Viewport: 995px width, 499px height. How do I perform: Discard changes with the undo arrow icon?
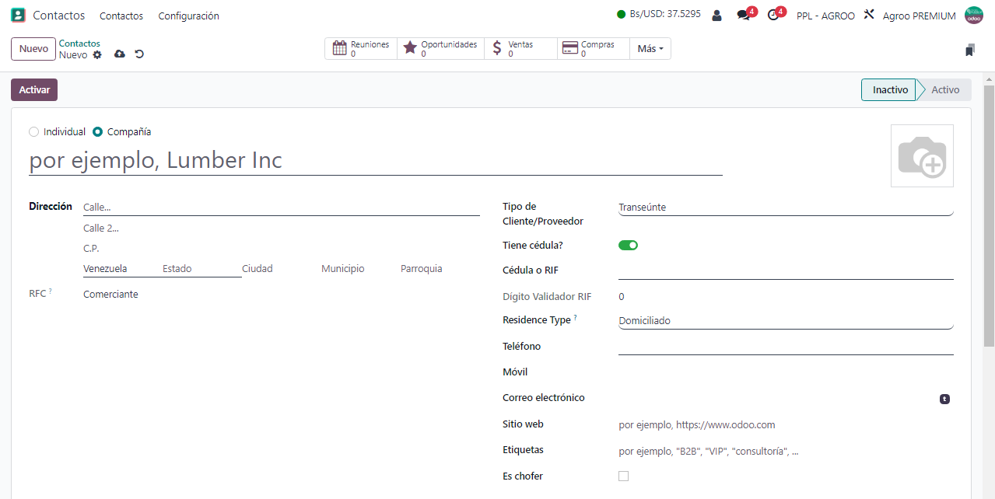pos(139,54)
